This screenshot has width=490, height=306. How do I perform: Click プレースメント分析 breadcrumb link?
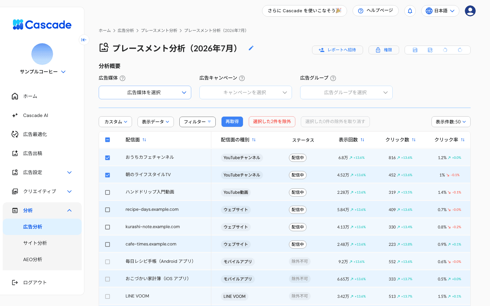click(x=159, y=31)
